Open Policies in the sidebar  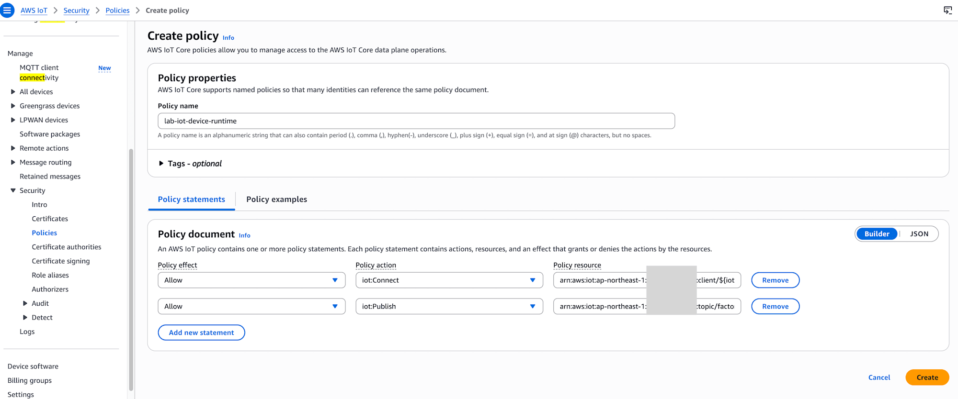click(45, 233)
